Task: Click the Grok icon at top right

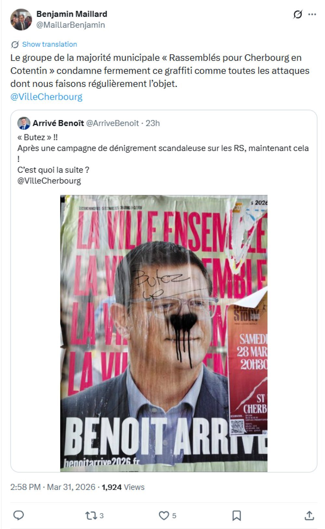Action: pyautogui.click(x=297, y=14)
